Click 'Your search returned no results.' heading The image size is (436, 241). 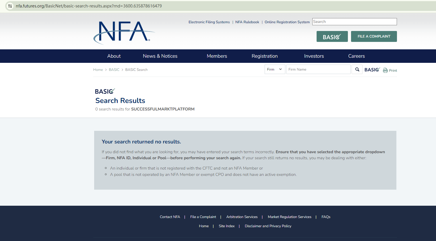[x=141, y=142]
